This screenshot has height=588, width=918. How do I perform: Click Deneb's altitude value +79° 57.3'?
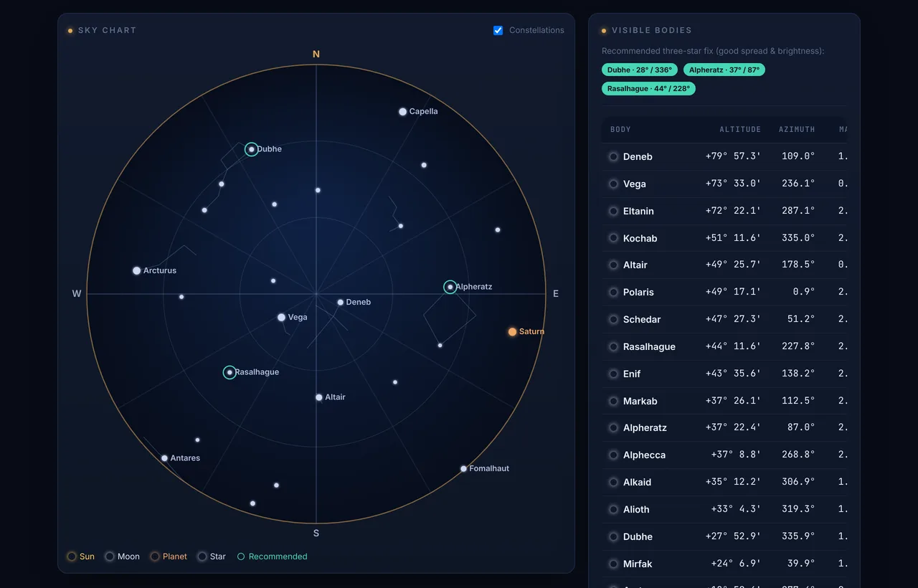(x=733, y=156)
